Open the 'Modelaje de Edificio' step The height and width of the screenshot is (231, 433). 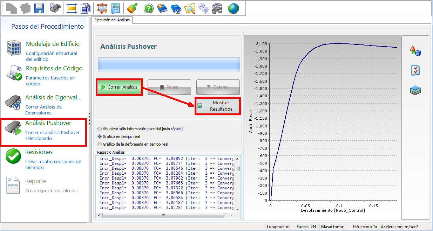53,44
